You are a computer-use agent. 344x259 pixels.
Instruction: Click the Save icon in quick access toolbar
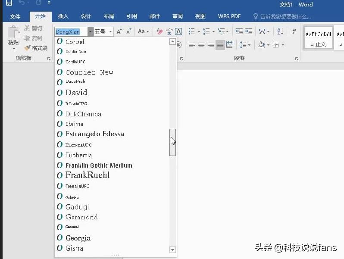[9, 3]
